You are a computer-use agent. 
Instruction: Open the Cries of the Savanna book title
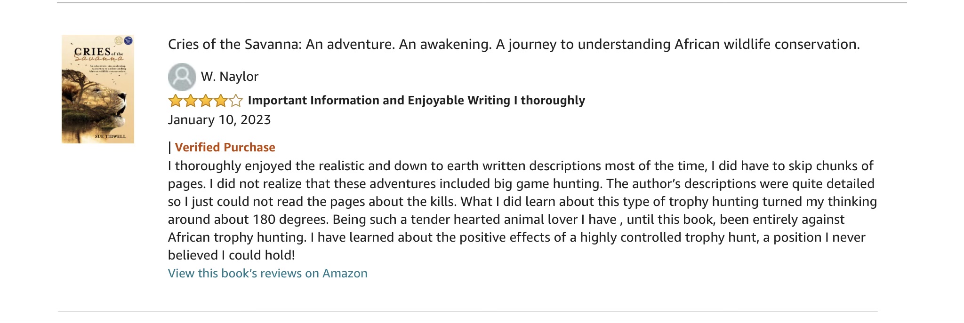tap(514, 44)
